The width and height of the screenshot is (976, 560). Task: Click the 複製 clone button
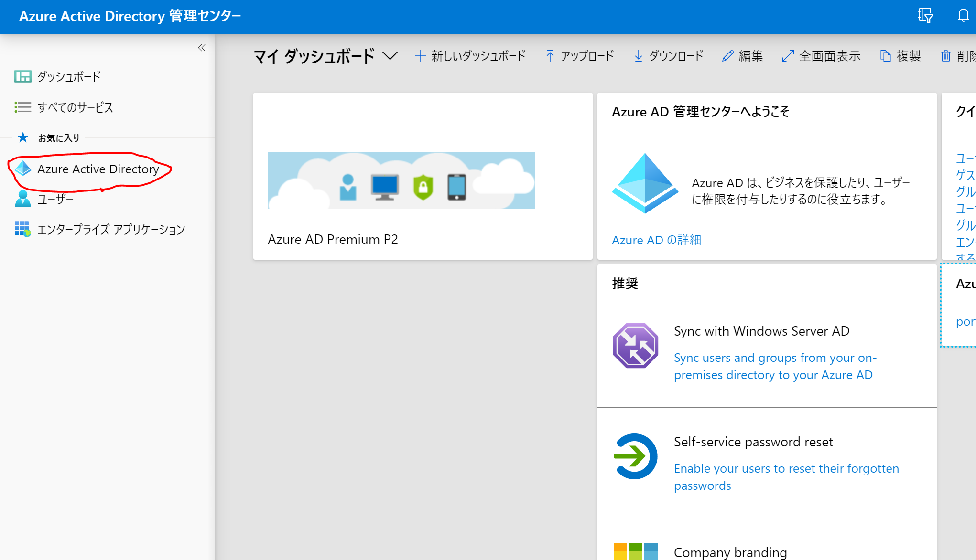pos(900,56)
